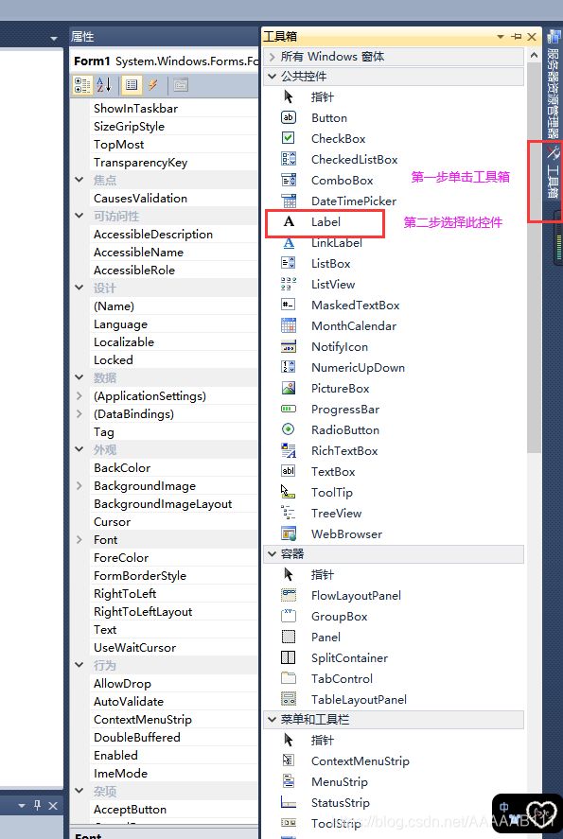The height and width of the screenshot is (839, 563).
Task: Show the Properties page button
Action: coord(132,85)
